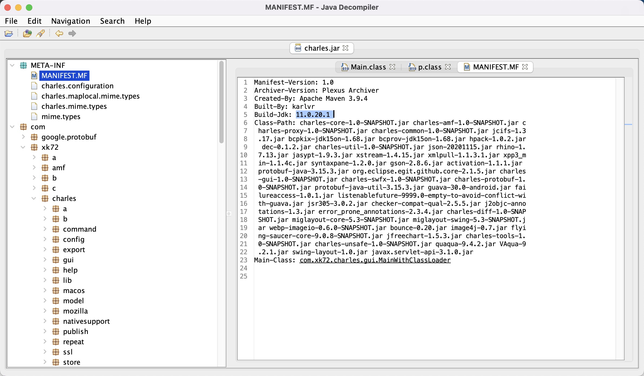Follow the com.xk72.charles.gui.MainWithClassLoader link

pos(375,260)
